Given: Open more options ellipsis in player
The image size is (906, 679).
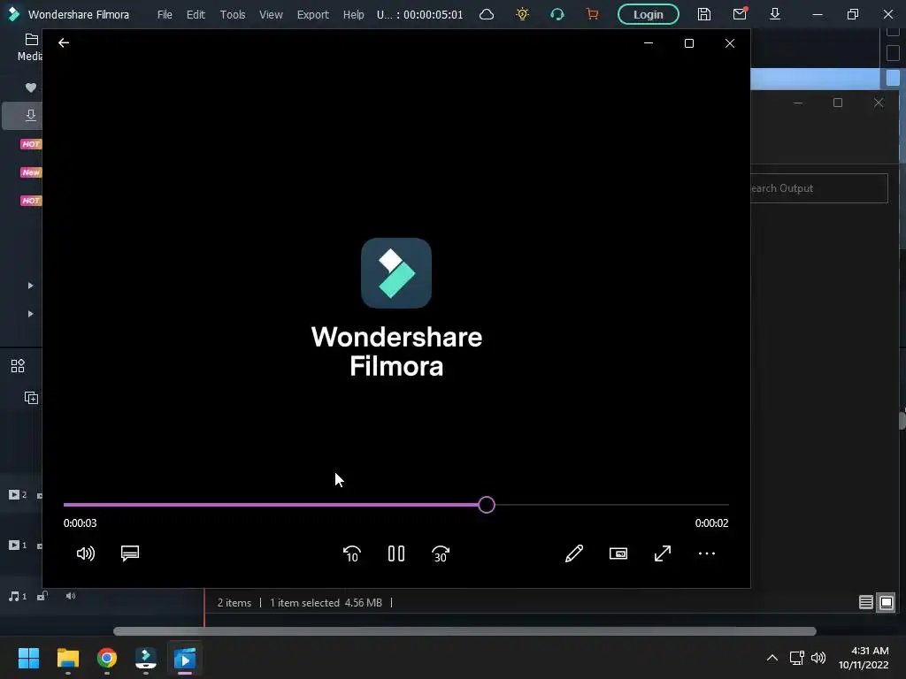Looking at the screenshot, I should [707, 553].
